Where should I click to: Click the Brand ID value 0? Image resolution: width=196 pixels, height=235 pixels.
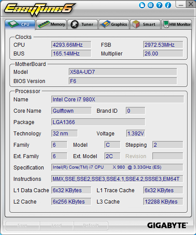(x=135, y=111)
